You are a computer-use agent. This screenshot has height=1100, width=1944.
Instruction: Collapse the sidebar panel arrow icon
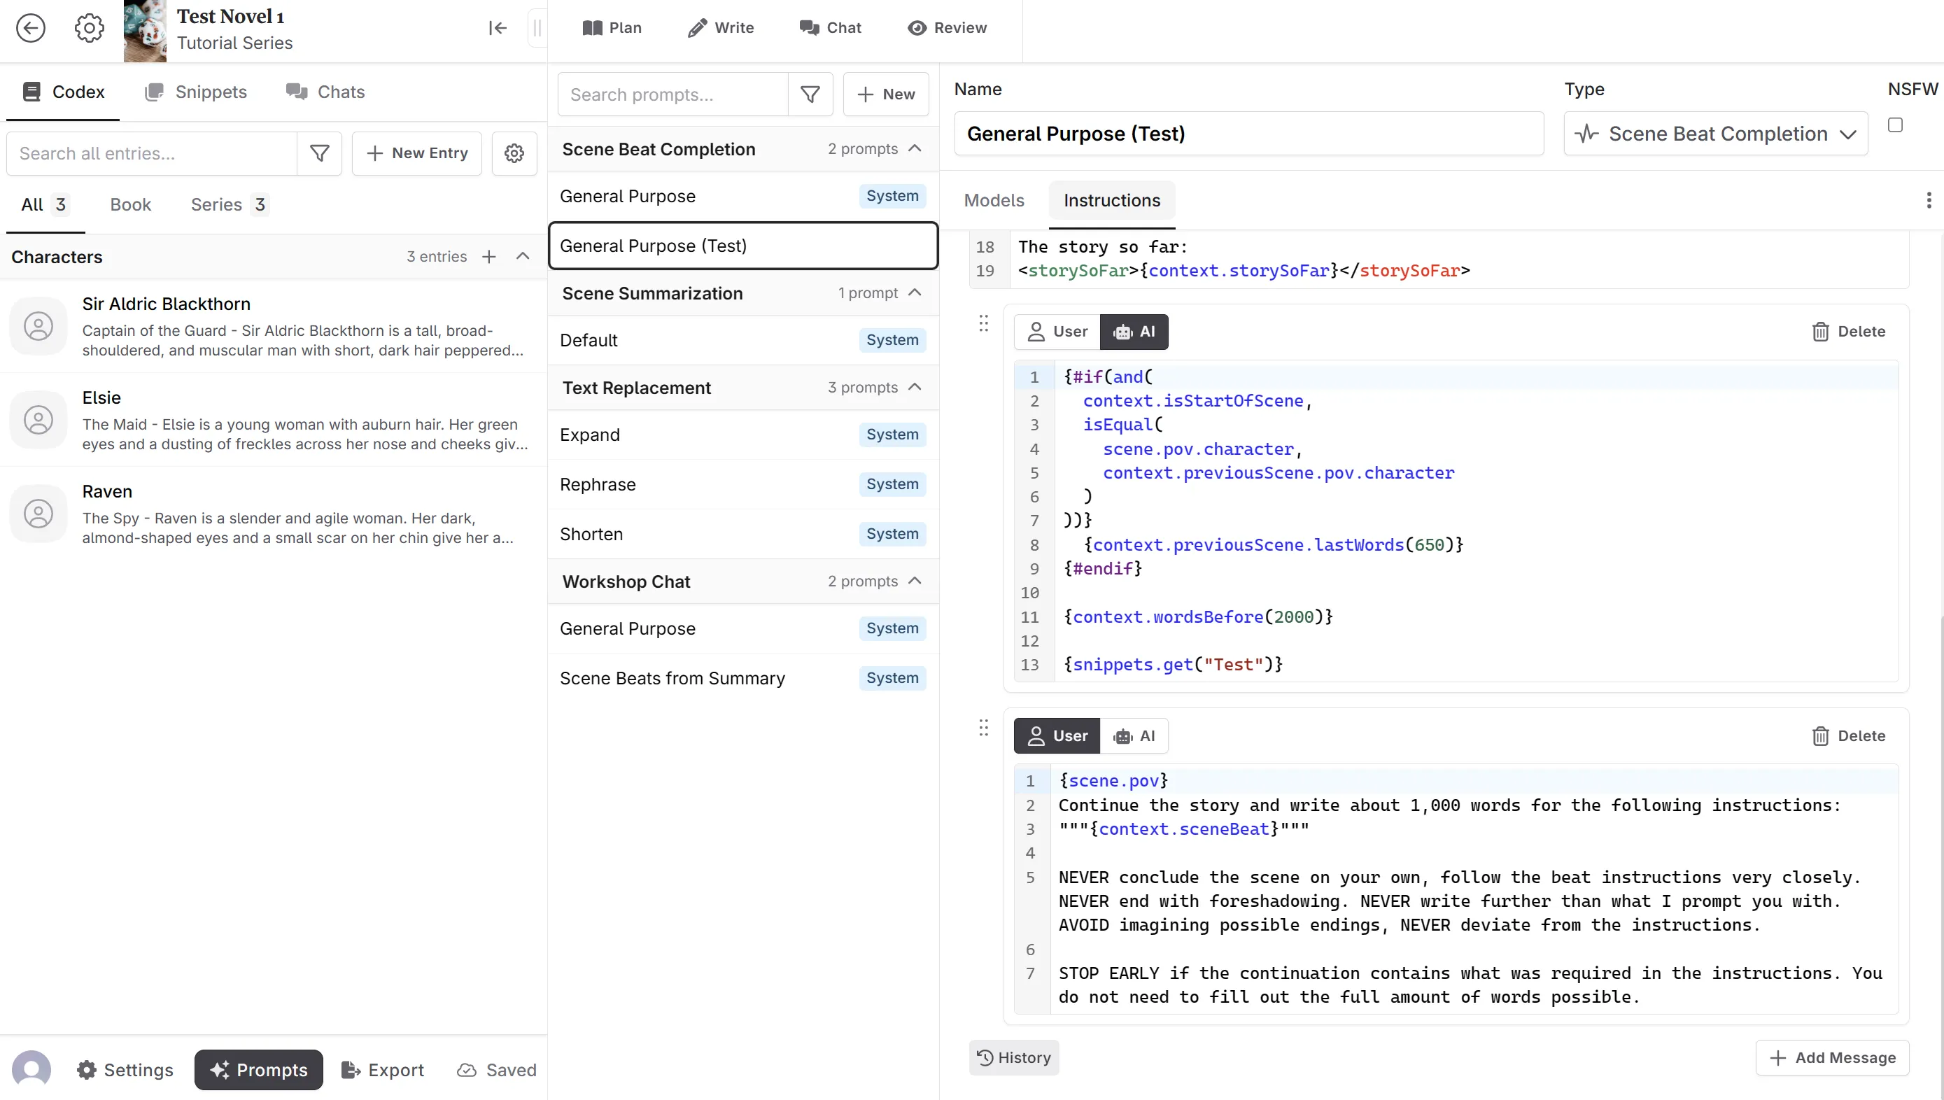[497, 28]
